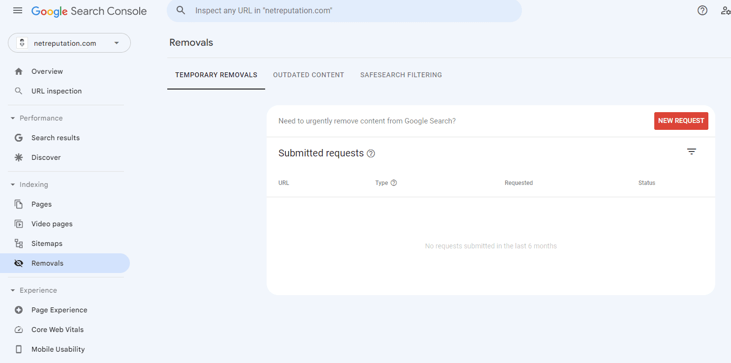The image size is (731, 363).
Task: Click the Page Experience icon
Action: tap(19, 309)
